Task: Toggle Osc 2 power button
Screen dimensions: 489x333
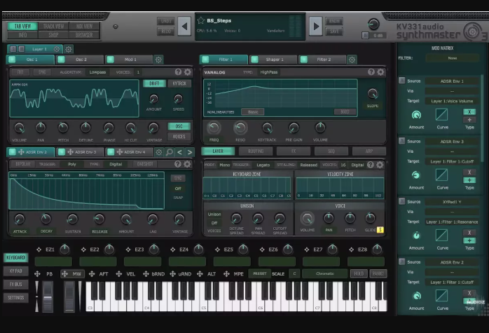Action: click(61, 60)
